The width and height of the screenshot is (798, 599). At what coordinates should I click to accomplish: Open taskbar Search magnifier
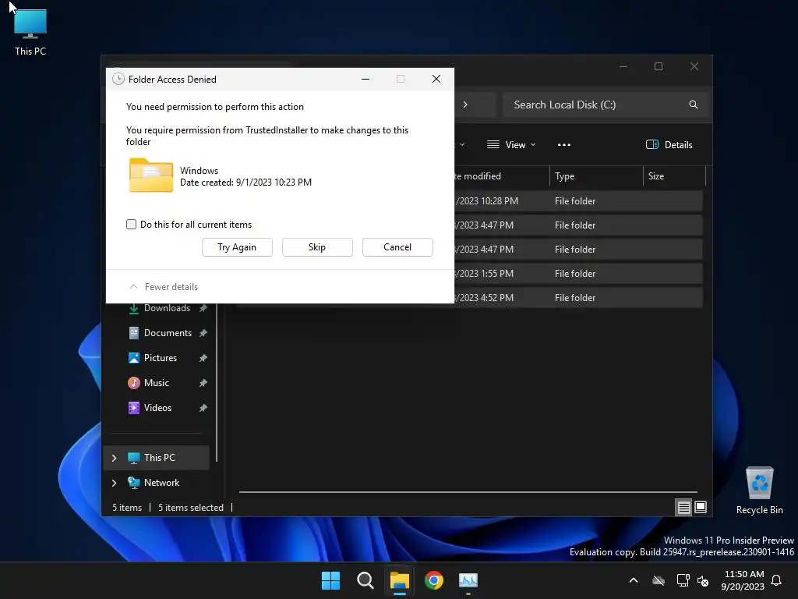(x=365, y=580)
